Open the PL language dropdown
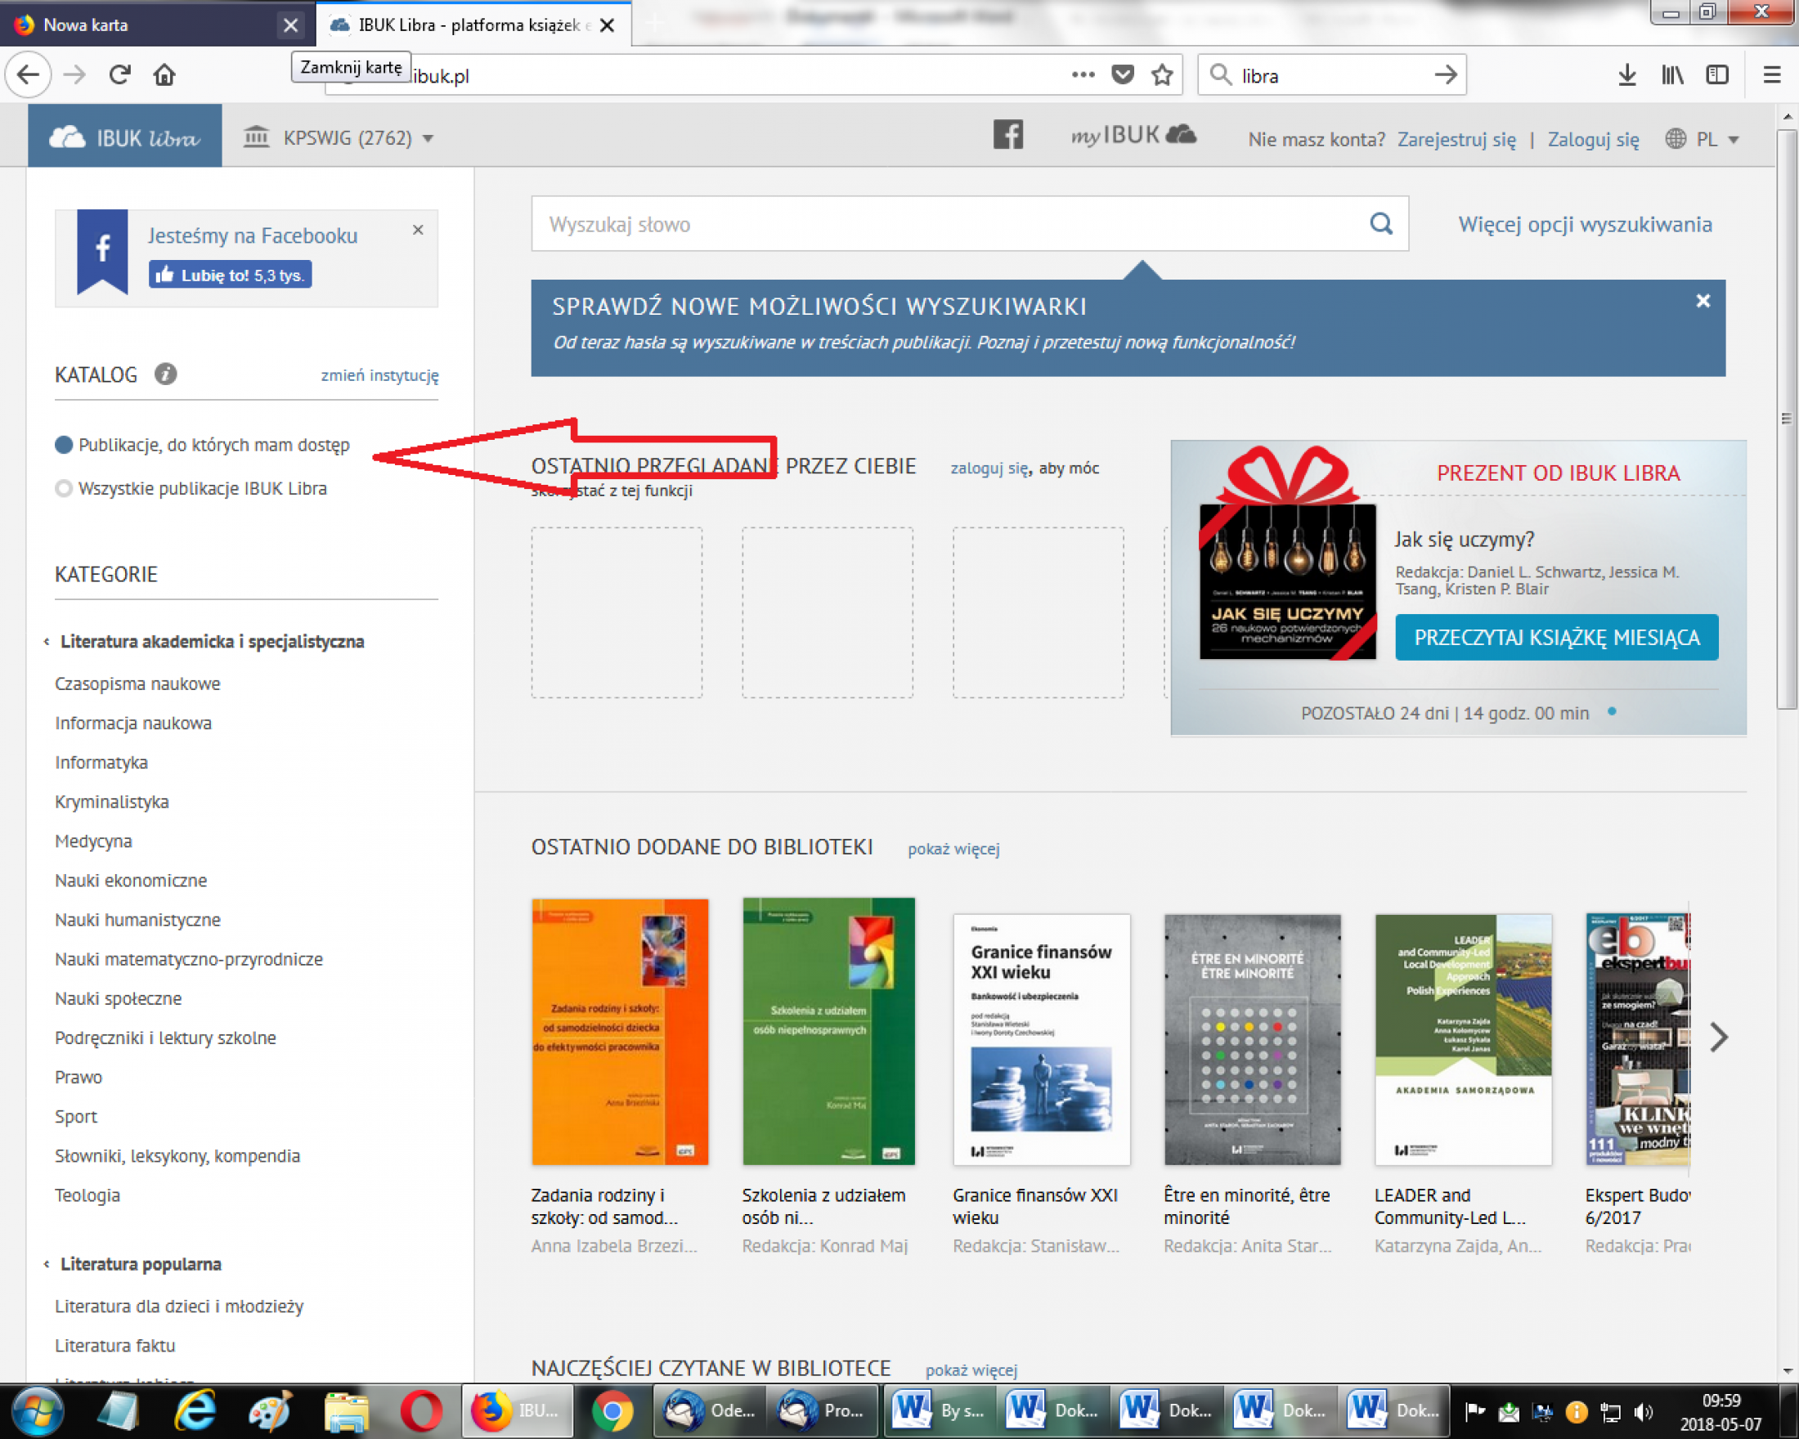Screen dimensions: 1799x1439 point(1703,139)
